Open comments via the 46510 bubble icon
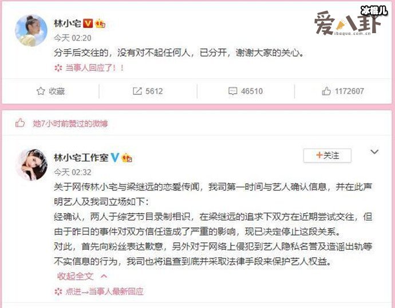 (x=233, y=91)
